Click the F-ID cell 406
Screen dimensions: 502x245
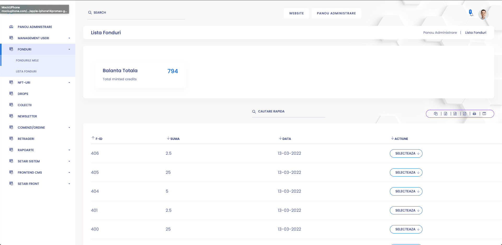click(95, 153)
